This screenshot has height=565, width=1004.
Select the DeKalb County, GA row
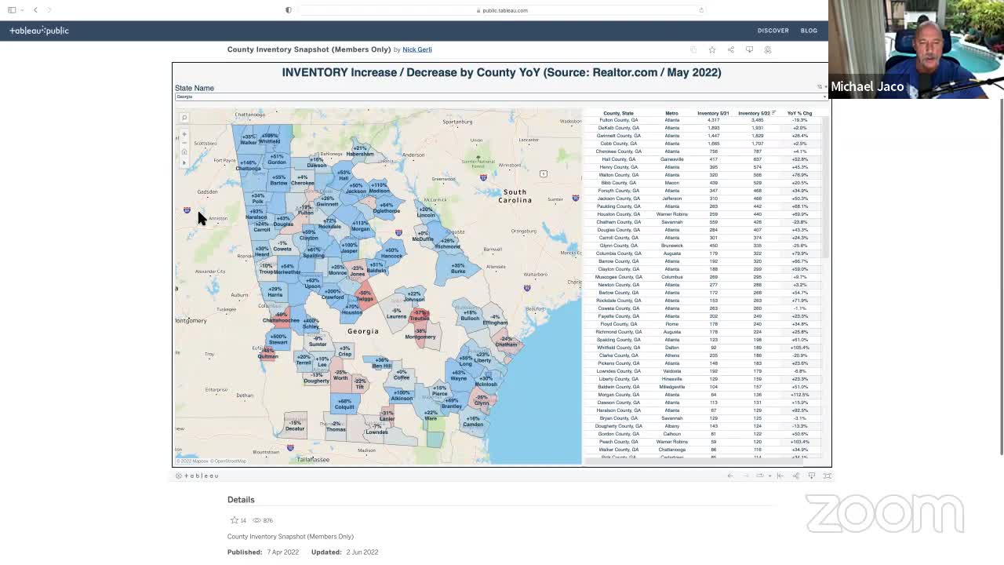pyautogui.click(x=702, y=128)
